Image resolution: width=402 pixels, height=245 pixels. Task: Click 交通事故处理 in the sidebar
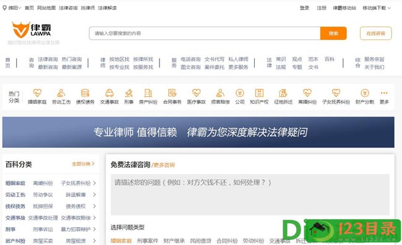point(43,218)
